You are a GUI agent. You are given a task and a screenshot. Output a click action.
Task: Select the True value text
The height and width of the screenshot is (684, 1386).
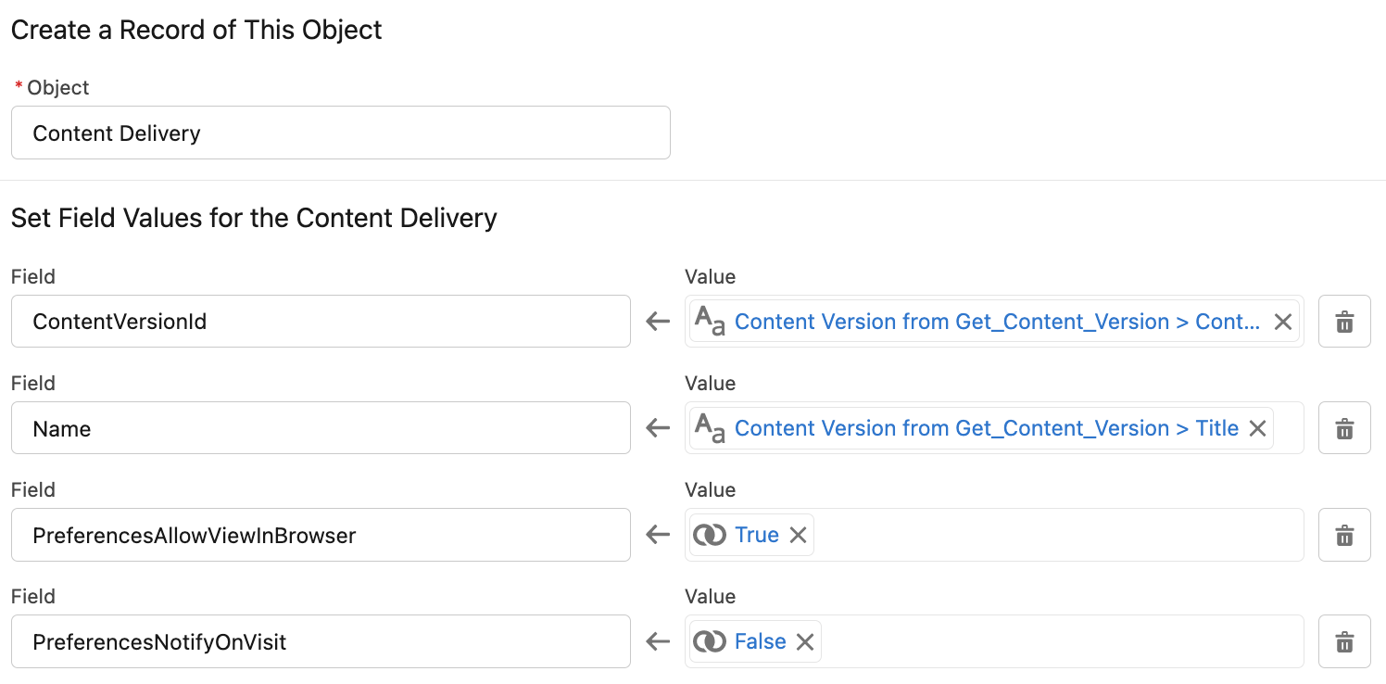[x=757, y=535]
